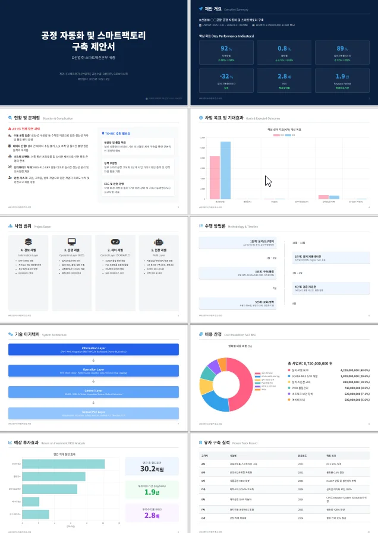Click the purple 2.8배 ROI card in 예상 투자효과
This screenshot has width=378, height=533.
pyautogui.click(x=152, y=513)
